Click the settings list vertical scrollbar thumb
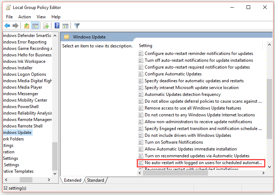The width and height of the screenshot is (275, 195). (x=269, y=109)
